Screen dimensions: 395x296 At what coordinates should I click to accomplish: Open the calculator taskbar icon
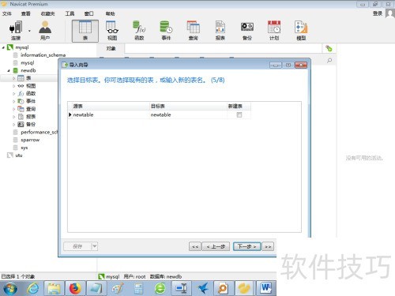pos(138,288)
